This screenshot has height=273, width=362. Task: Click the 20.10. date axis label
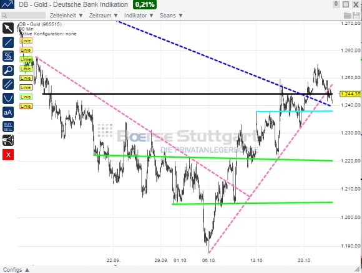click(x=305, y=261)
